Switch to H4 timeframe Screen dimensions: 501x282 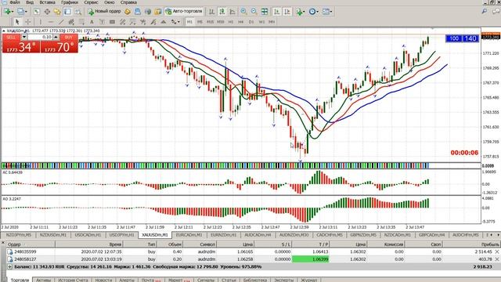(240, 22)
